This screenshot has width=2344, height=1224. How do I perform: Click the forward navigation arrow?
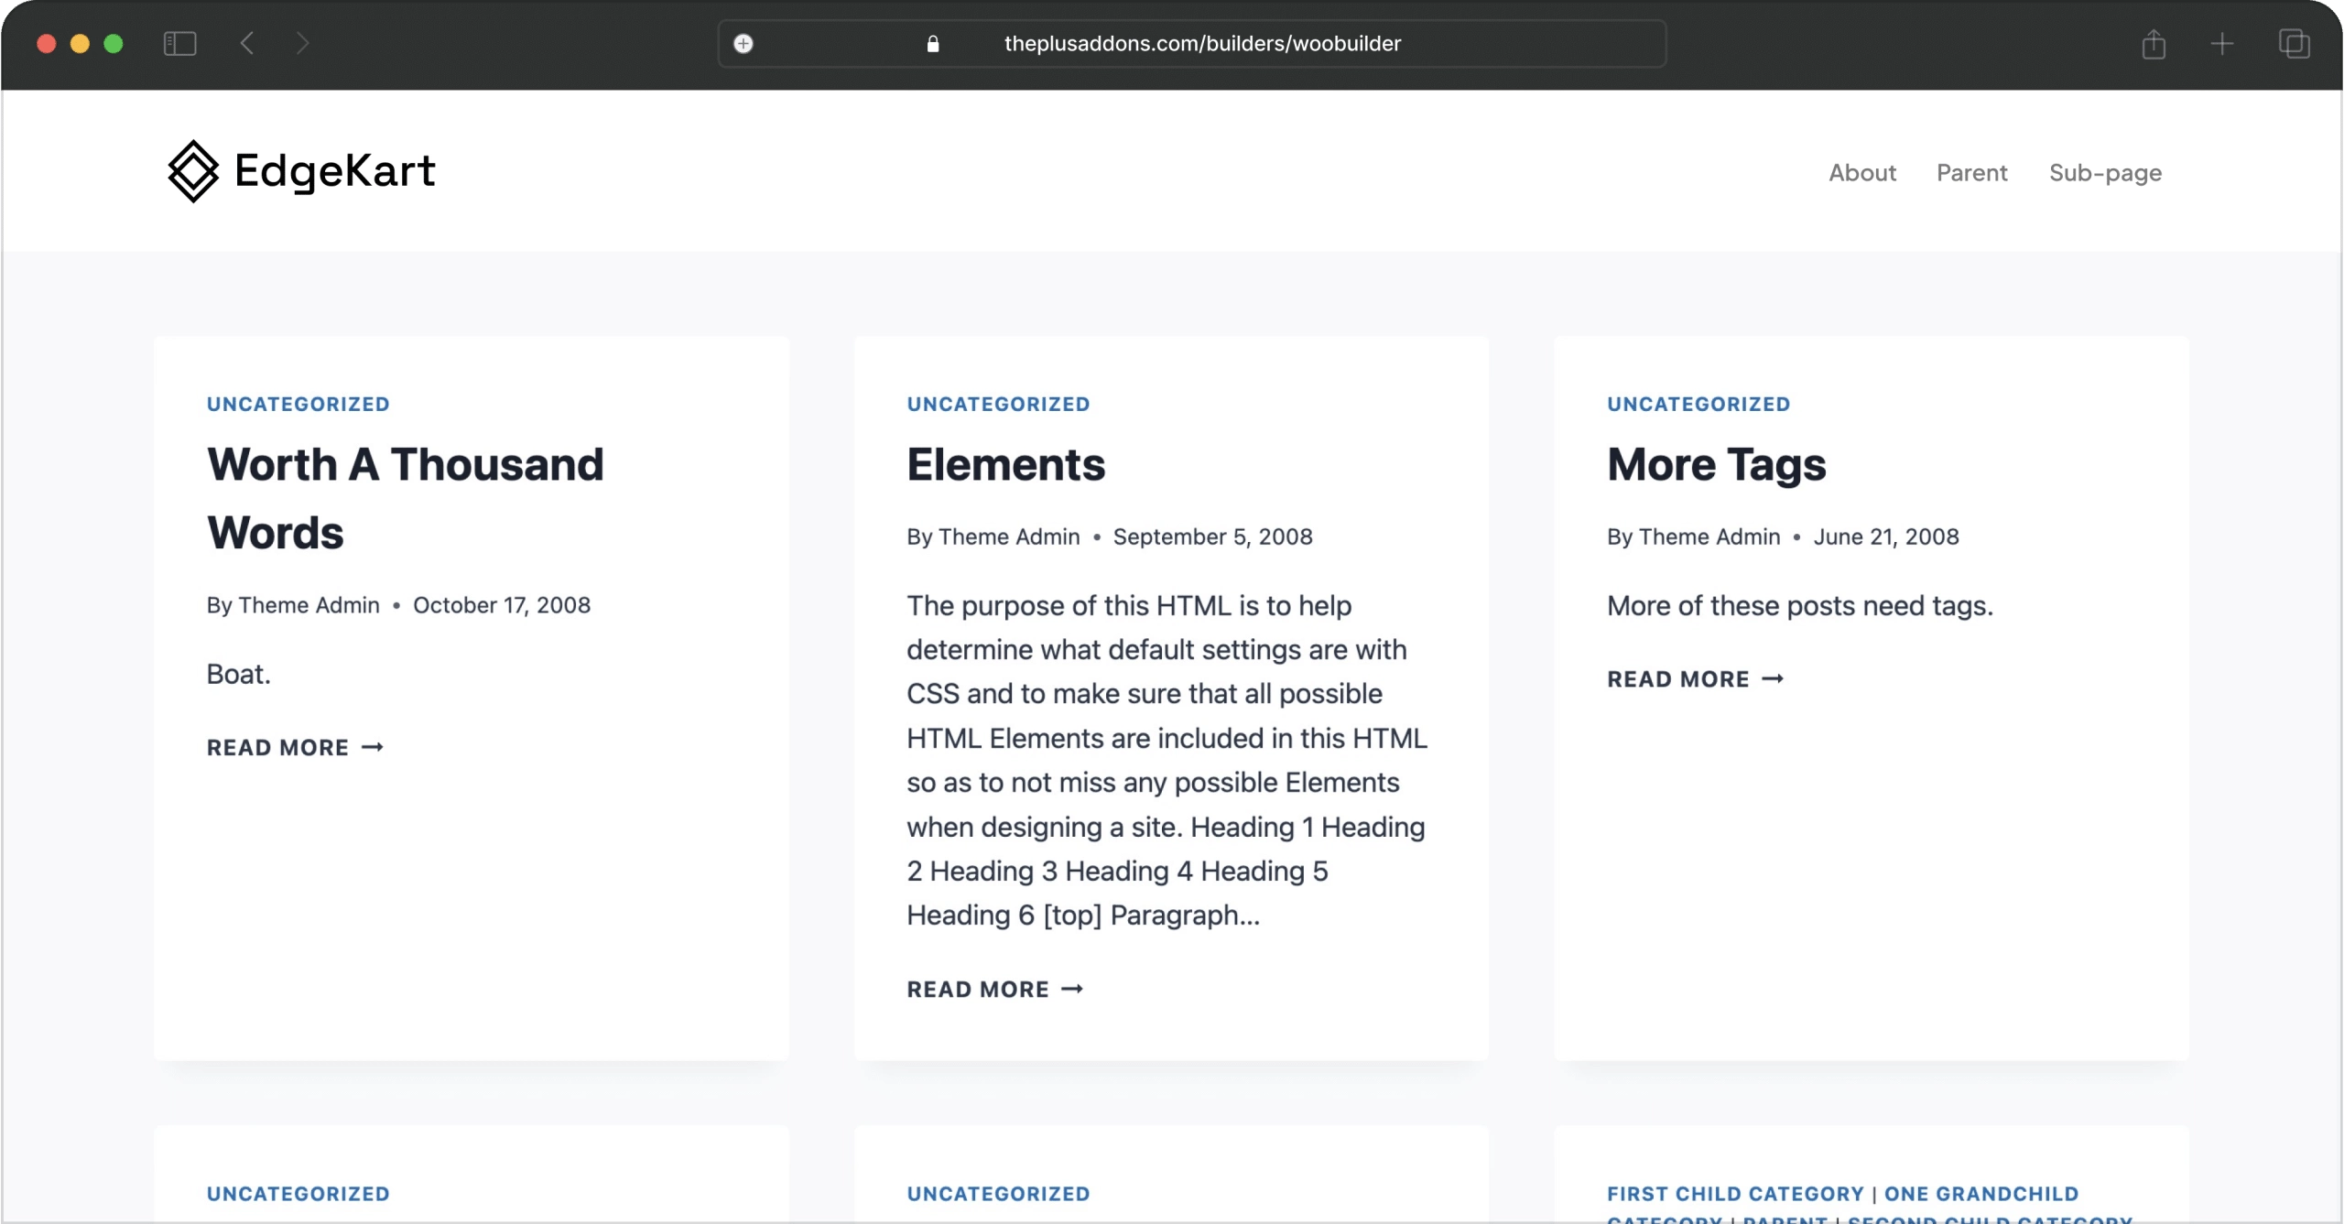(303, 43)
